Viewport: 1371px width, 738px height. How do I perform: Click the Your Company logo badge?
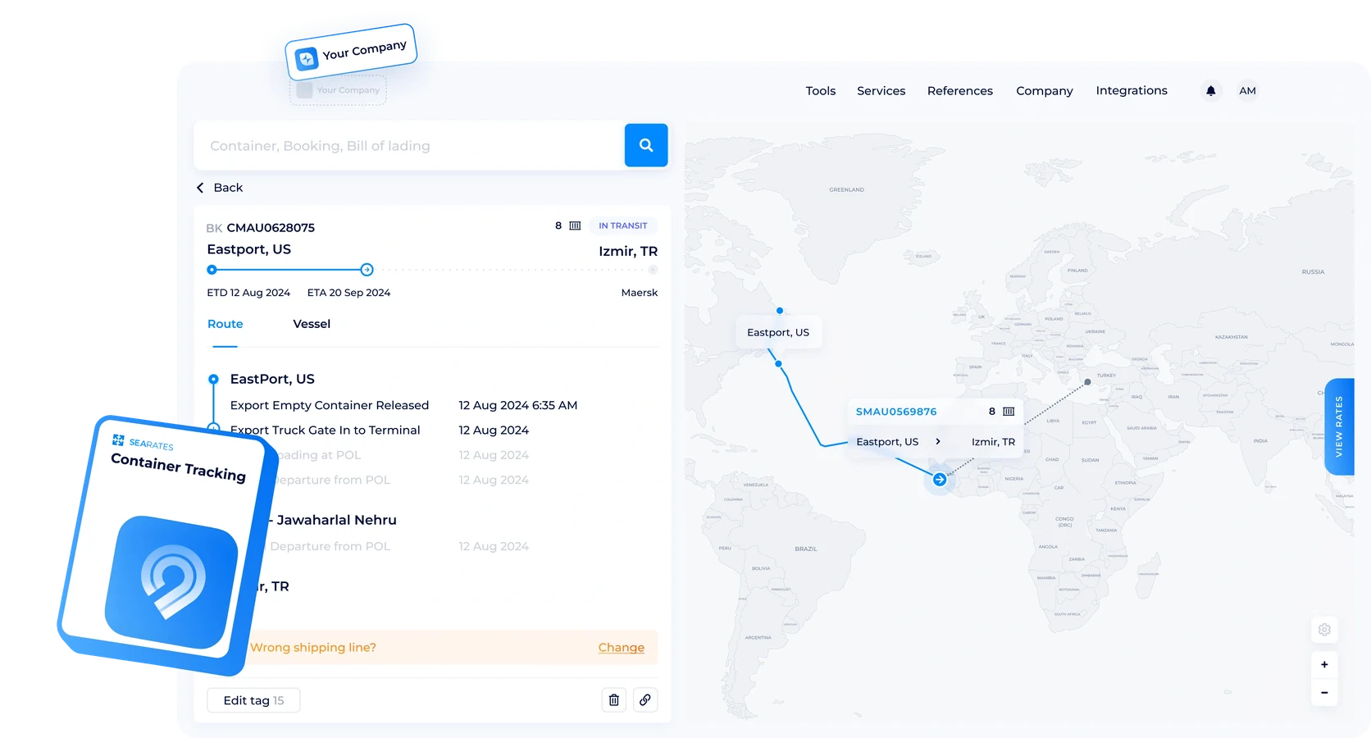pos(351,52)
